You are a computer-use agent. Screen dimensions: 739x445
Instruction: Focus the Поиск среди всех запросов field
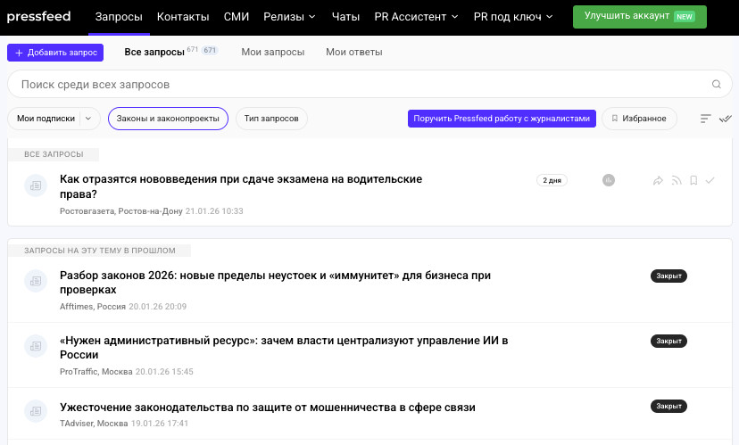click(x=357, y=85)
